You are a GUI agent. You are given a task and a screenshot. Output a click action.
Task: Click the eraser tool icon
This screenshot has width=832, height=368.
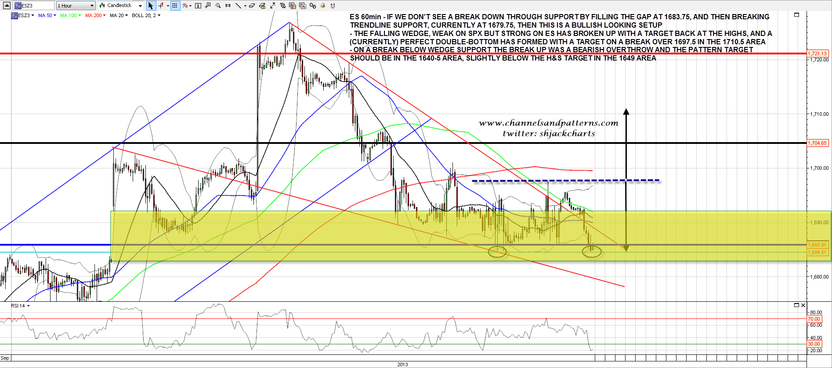tap(252, 6)
